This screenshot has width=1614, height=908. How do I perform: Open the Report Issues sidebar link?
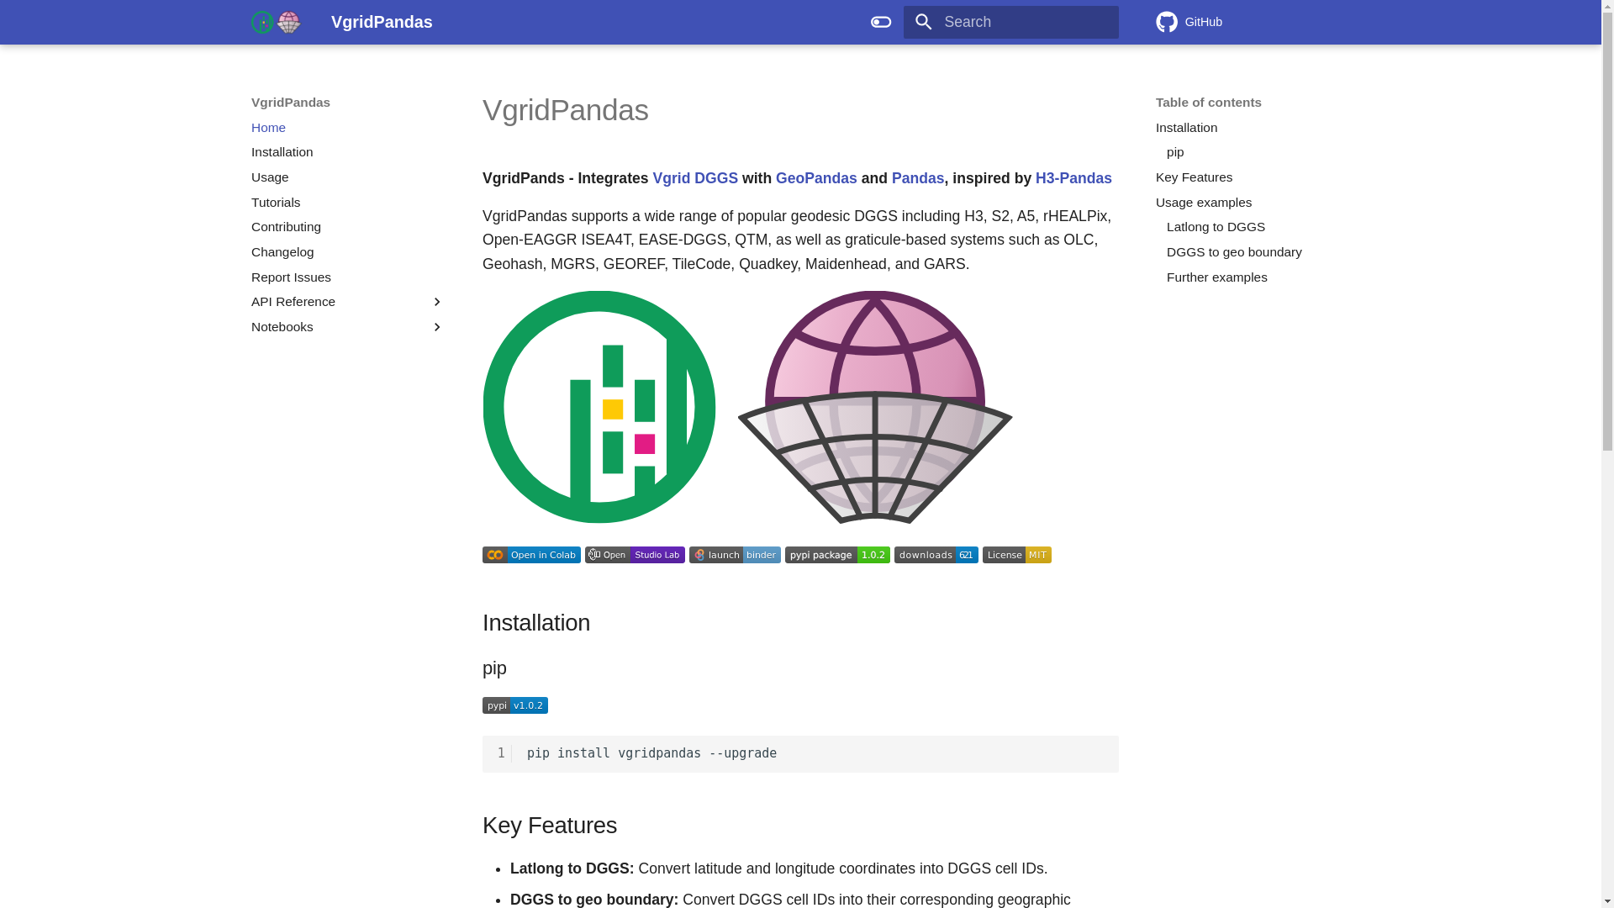click(291, 277)
